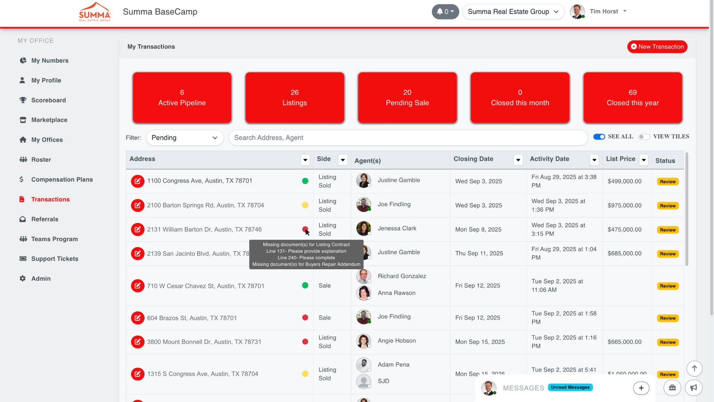
Task: Expand the Closing Date sort dropdown
Action: coord(518,160)
